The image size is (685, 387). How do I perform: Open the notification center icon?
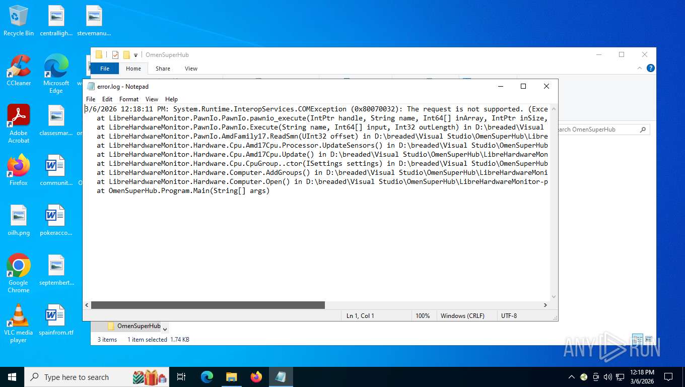tap(668, 377)
